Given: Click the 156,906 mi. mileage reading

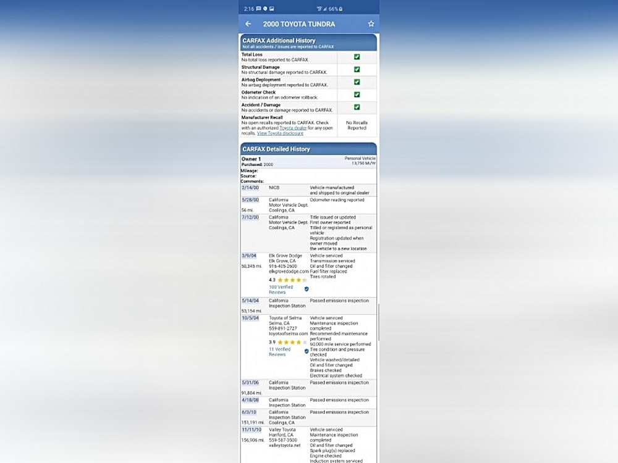Looking at the screenshot, I should 253,440.
